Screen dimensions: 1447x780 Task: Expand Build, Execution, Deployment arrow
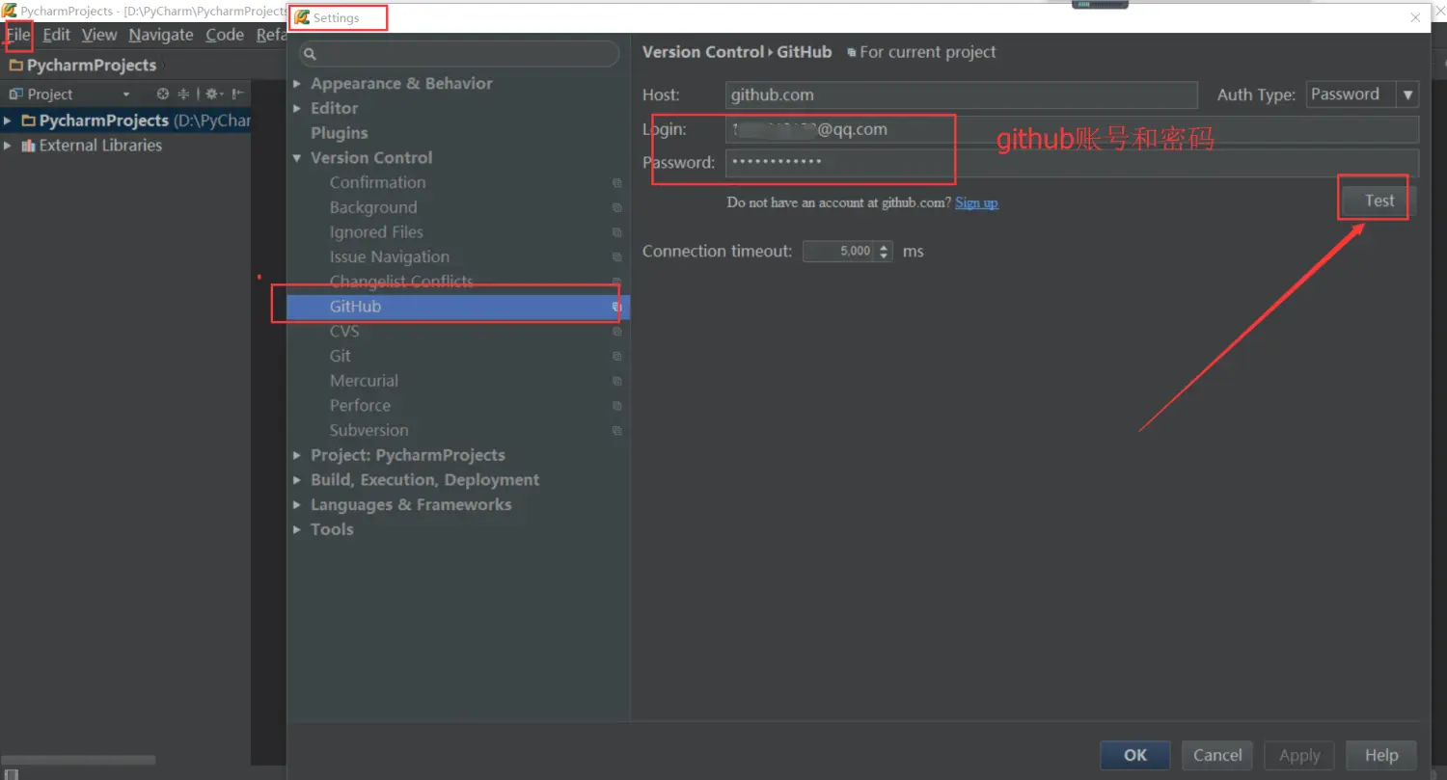(297, 480)
